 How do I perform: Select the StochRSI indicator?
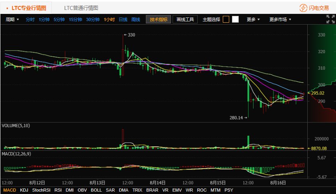[41, 190]
